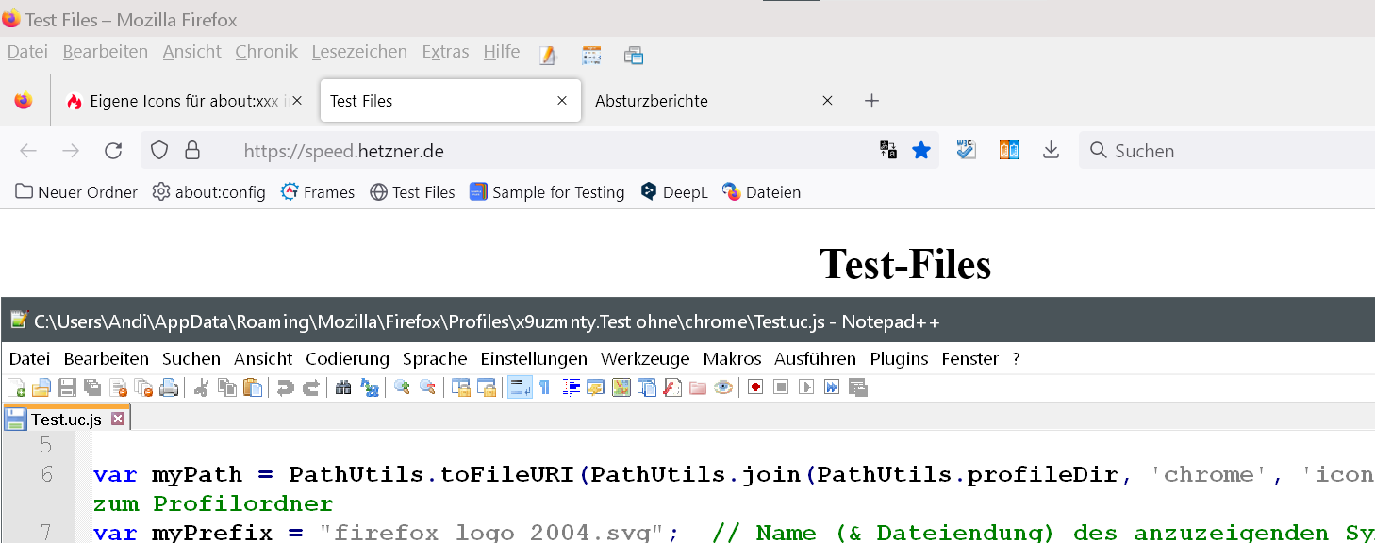
Task: Open Firefox Lesezeichen menu
Action: [359, 52]
